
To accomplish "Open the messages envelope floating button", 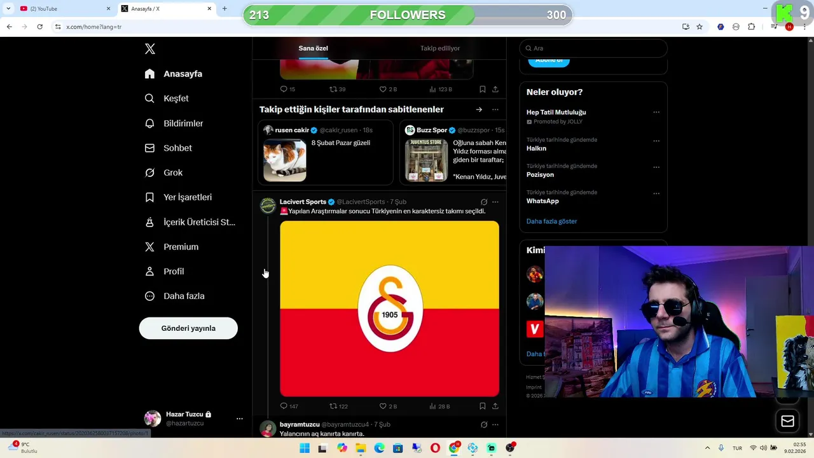I will click(787, 421).
